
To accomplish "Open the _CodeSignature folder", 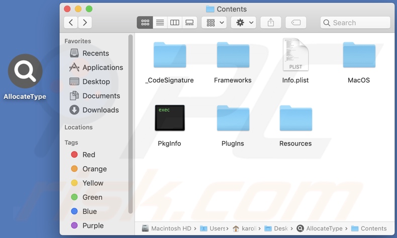I will point(169,56).
